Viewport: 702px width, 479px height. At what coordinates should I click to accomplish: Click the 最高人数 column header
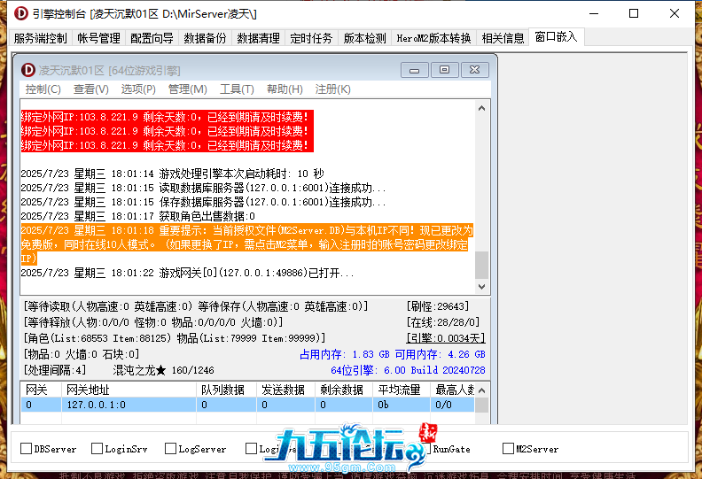point(453,390)
